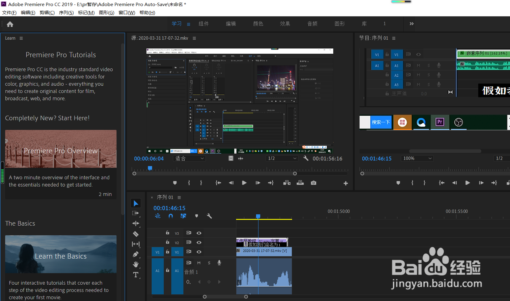Select the Track Select Forward tool
510x301 pixels.
point(136,213)
